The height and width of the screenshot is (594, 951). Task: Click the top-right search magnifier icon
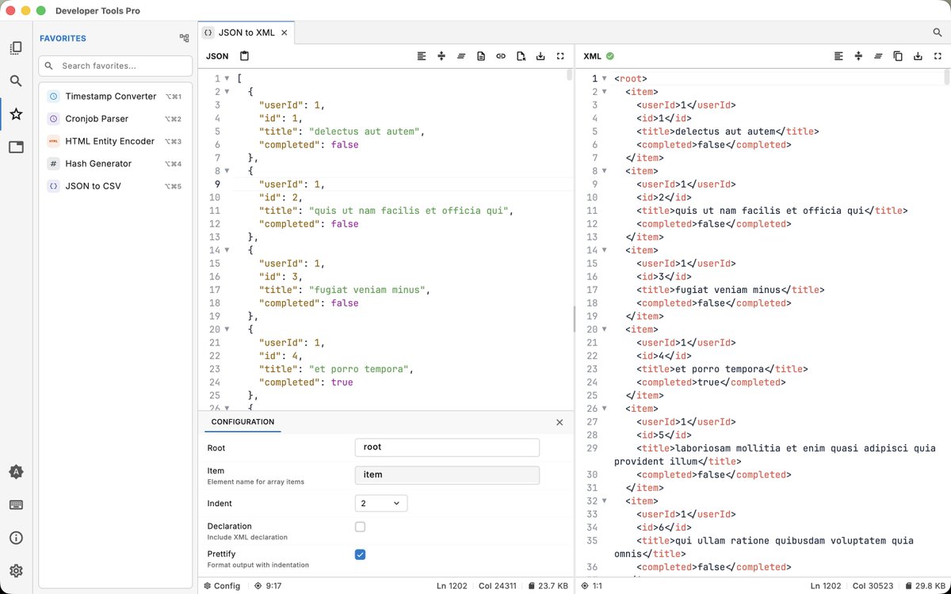938,32
